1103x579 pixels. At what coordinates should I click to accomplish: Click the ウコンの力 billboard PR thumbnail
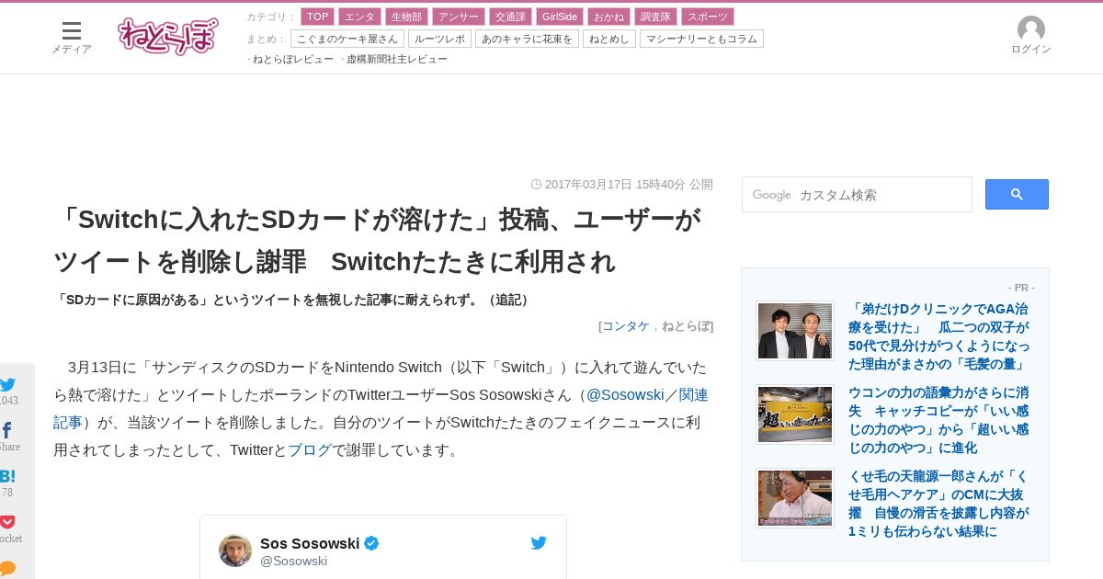tap(795, 414)
